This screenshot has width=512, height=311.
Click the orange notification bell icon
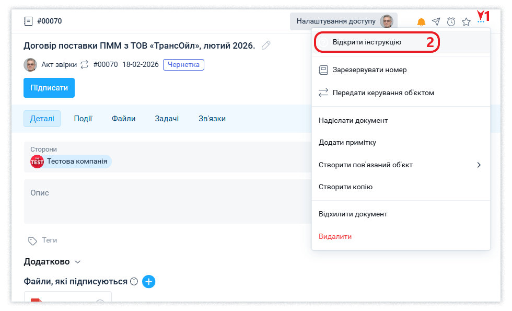[421, 22]
